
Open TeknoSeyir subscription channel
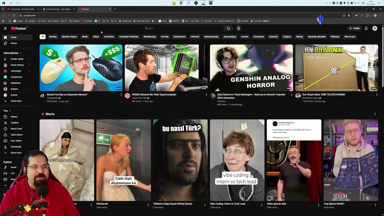pyautogui.click(x=16, y=71)
